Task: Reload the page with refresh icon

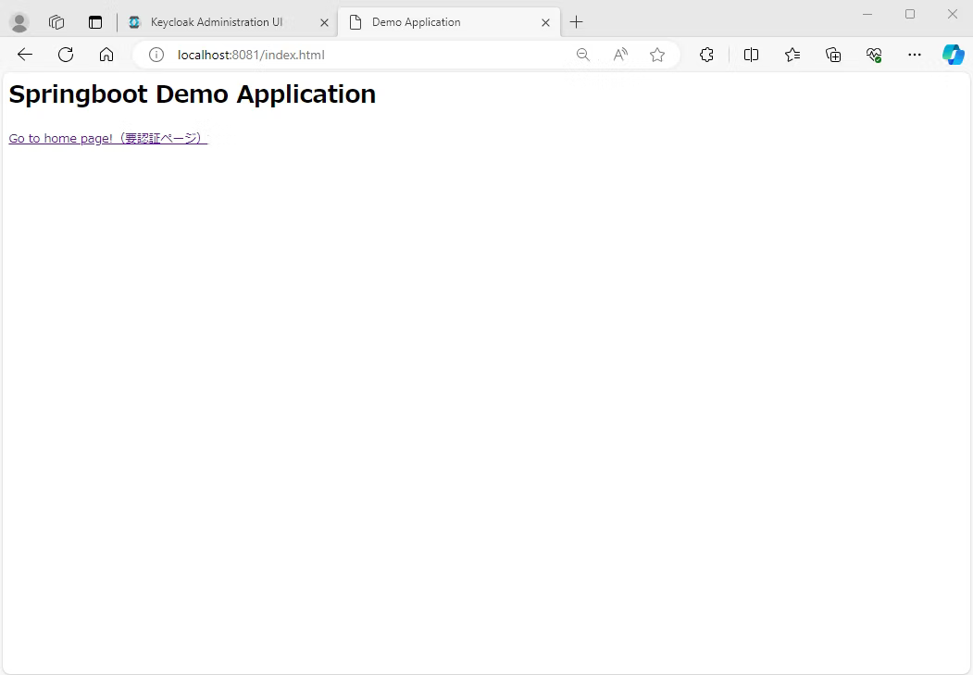Action: pos(66,55)
